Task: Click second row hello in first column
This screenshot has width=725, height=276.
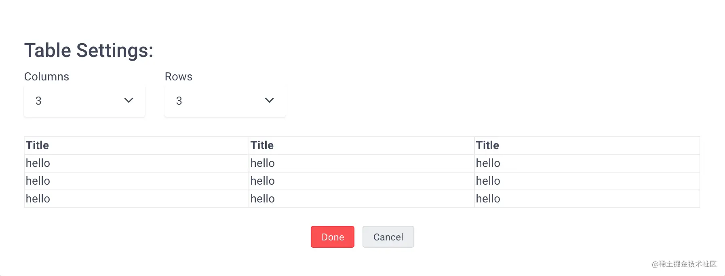Action: (38, 181)
